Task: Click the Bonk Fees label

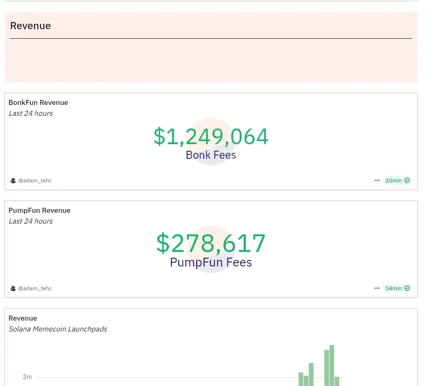Action: [211, 155]
